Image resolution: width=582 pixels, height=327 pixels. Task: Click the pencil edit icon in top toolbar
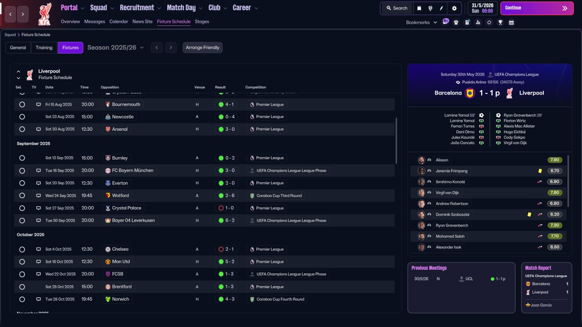coord(442,8)
